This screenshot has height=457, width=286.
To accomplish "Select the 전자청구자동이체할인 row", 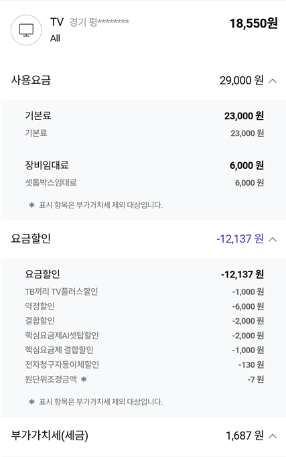I will [x=145, y=365].
